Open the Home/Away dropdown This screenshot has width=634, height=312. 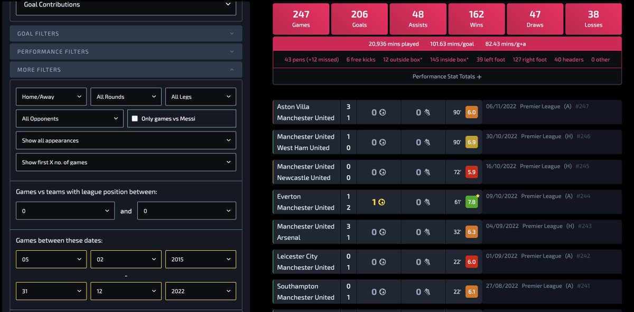coord(51,97)
